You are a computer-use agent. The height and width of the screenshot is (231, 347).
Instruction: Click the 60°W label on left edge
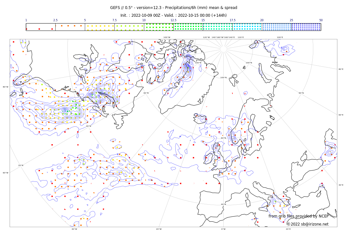pos(5,173)
